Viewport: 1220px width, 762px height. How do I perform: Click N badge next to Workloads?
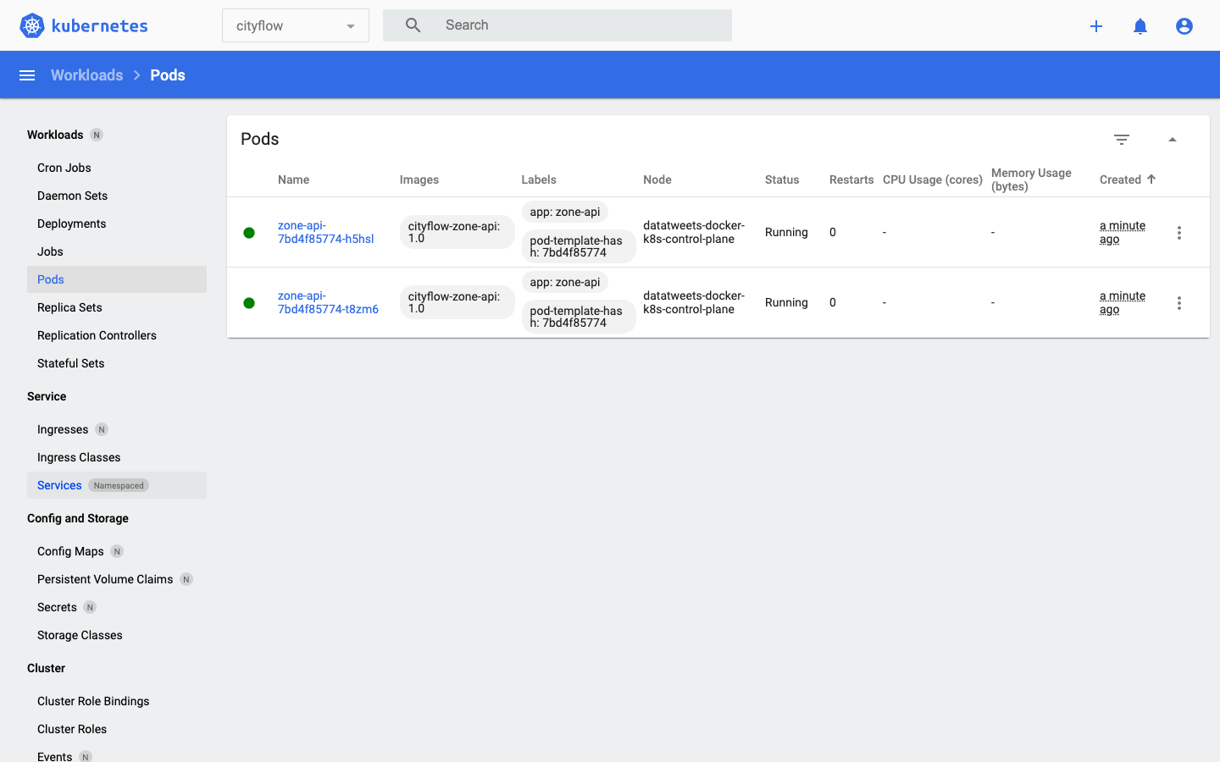coord(97,135)
